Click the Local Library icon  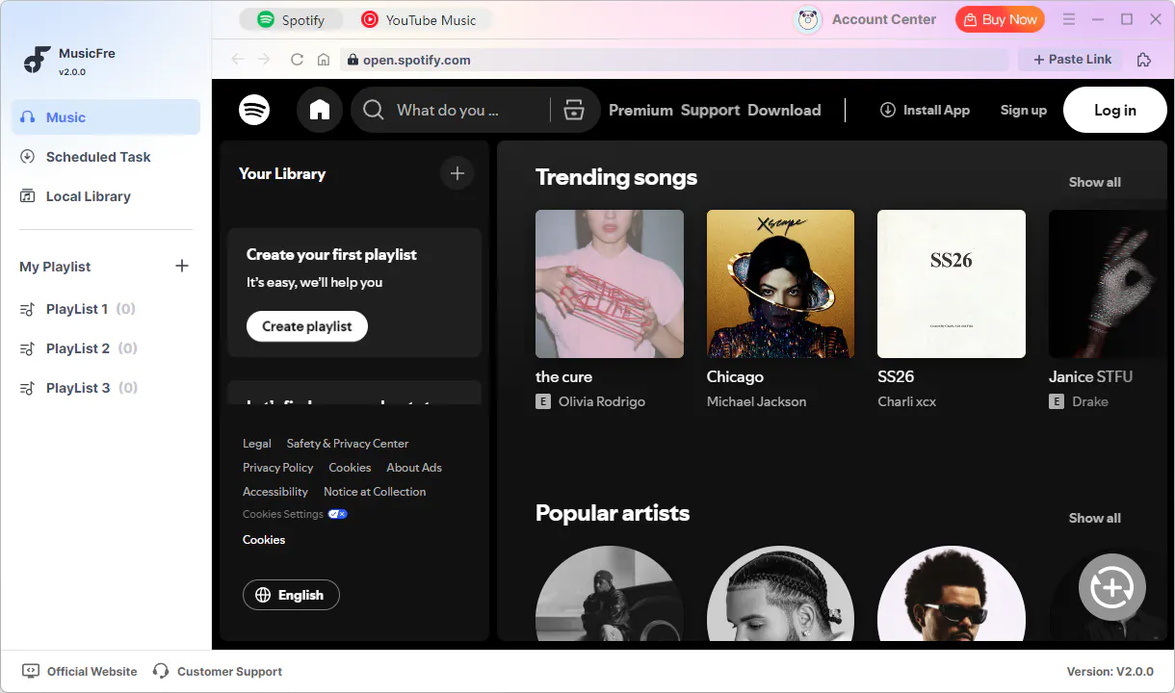(28, 196)
